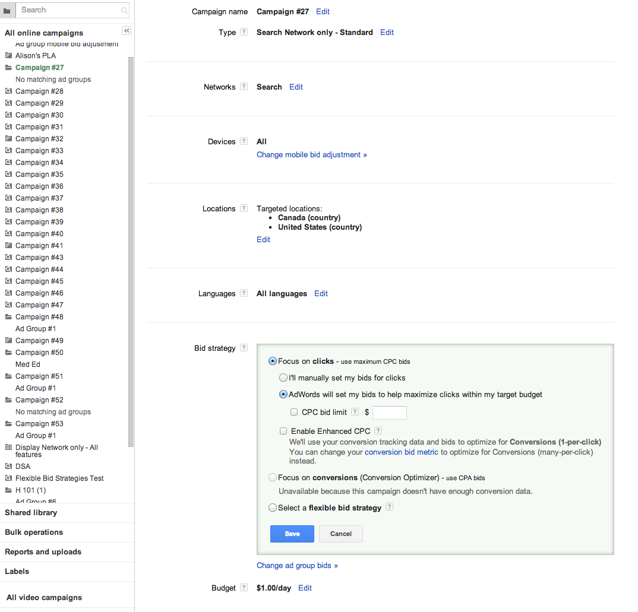Edit the campaign name

(323, 11)
